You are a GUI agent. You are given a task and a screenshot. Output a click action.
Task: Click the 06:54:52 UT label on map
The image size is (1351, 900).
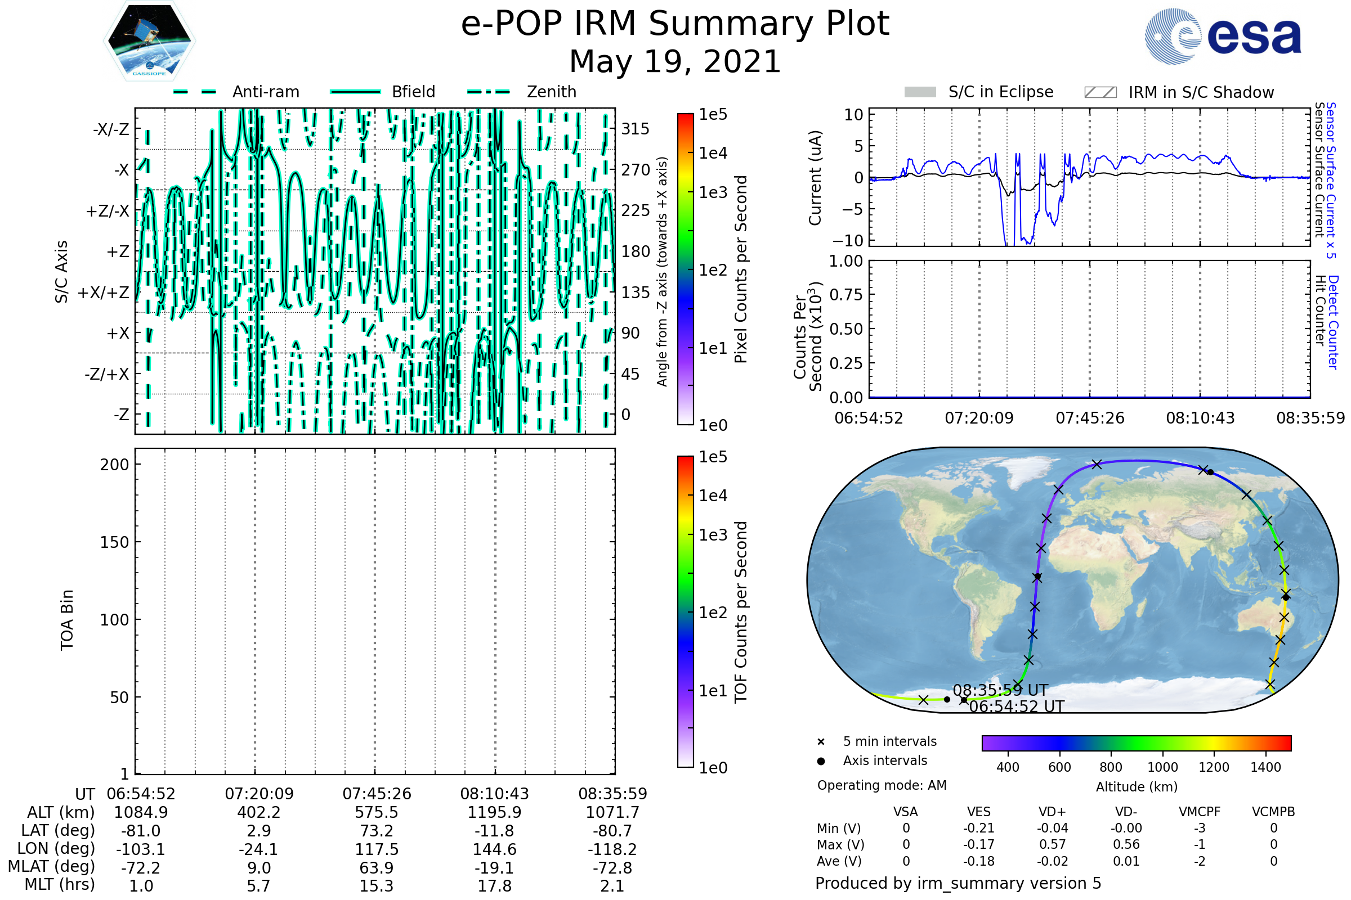1017,706
